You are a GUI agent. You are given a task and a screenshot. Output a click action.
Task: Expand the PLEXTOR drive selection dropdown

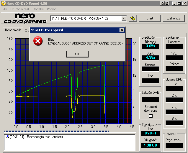pyautogui.click(x=124, y=19)
